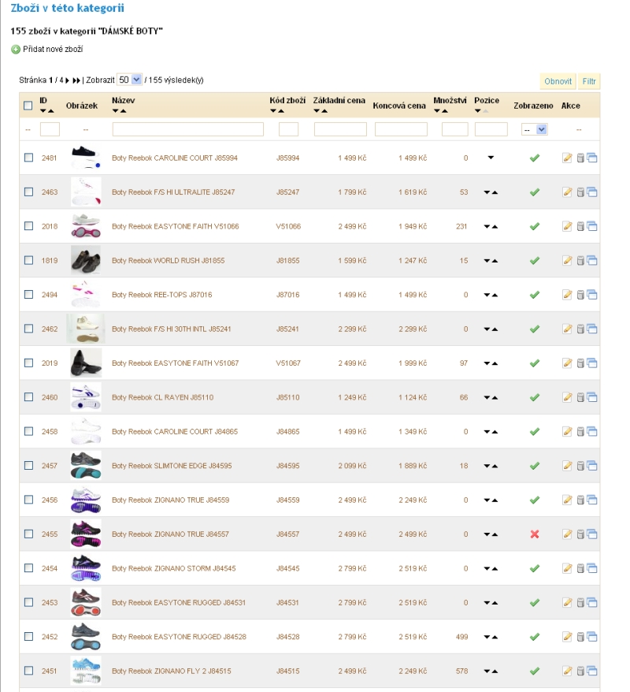The image size is (630, 692).
Task: Click the green plus icon to add new goods
Action: pyautogui.click(x=16, y=50)
